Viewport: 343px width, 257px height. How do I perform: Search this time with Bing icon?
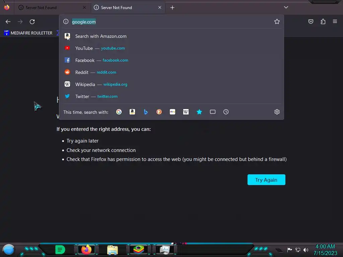(x=146, y=112)
